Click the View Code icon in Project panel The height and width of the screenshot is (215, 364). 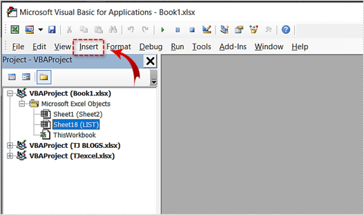click(x=12, y=77)
